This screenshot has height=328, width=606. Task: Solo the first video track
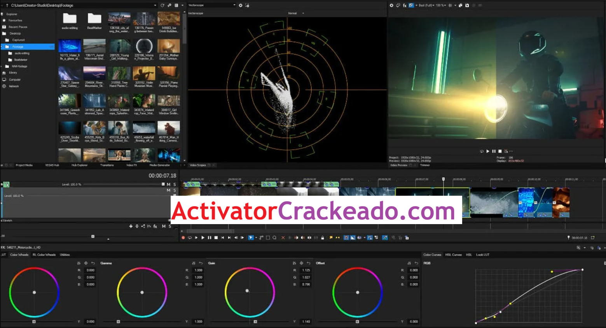175,184
